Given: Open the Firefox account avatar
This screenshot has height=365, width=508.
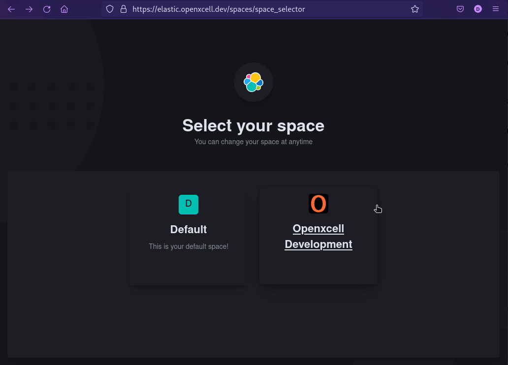Looking at the screenshot, I should click(x=477, y=9).
